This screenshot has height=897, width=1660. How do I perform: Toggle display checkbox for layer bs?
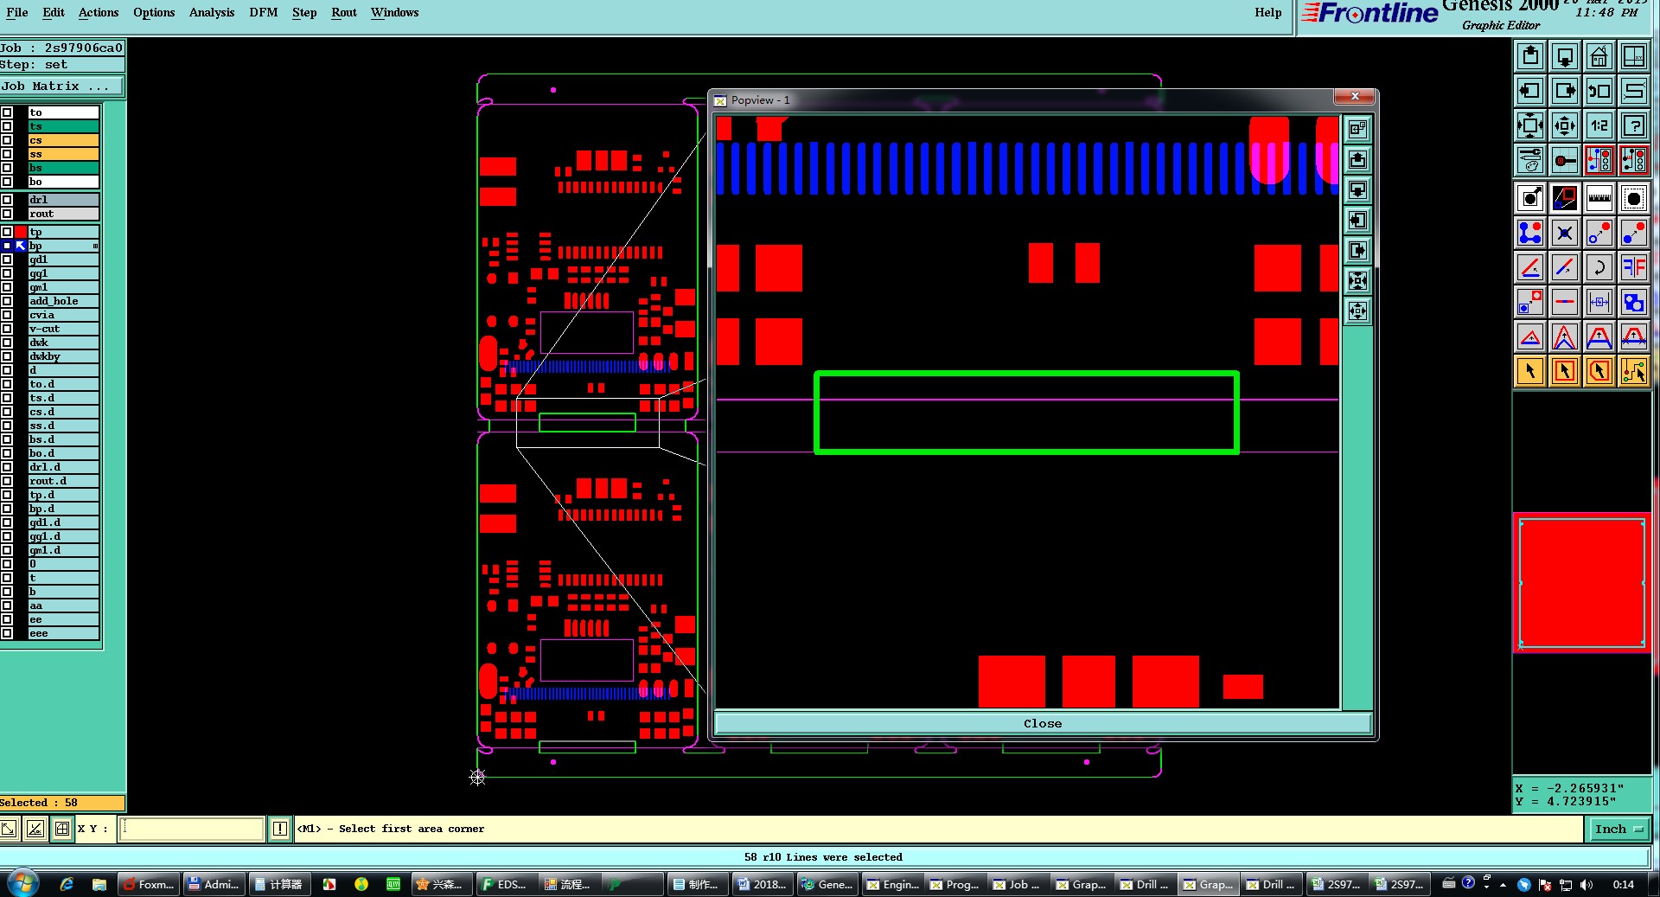[x=7, y=168]
